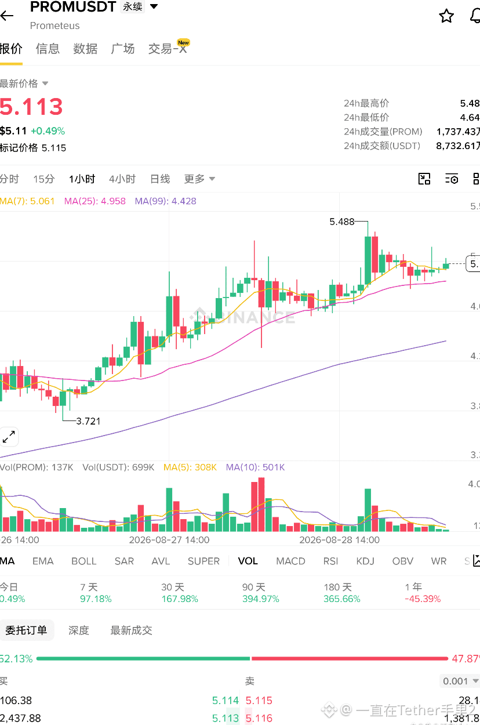The height and width of the screenshot is (725, 480).
Task: Click the MA(5): 308K volume legend
Action: (x=190, y=467)
